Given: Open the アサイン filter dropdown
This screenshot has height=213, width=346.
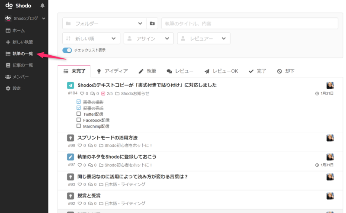Looking at the screenshot, I should [x=148, y=38].
